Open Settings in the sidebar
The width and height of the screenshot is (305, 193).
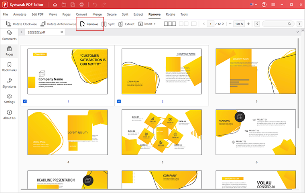pos(9,99)
